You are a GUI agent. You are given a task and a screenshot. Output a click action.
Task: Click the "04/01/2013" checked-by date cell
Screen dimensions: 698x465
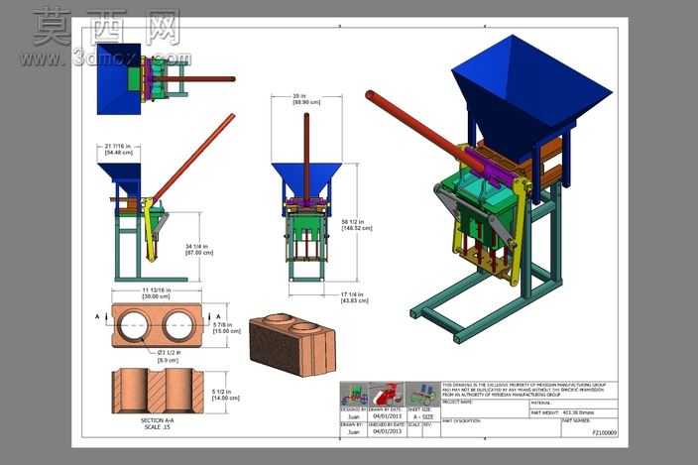pyautogui.click(x=387, y=431)
